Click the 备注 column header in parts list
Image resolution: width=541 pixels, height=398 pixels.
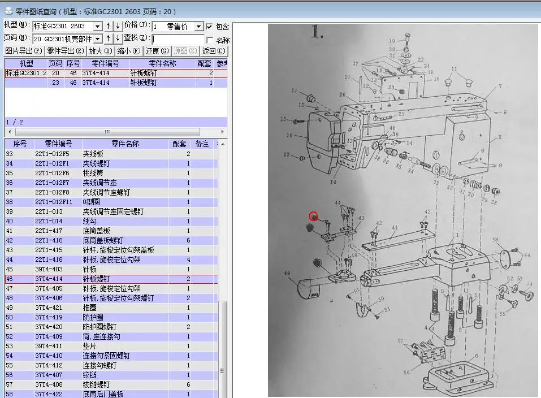click(202, 144)
